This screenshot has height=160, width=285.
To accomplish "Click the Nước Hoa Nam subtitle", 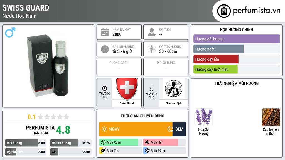I will pos(19,16).
